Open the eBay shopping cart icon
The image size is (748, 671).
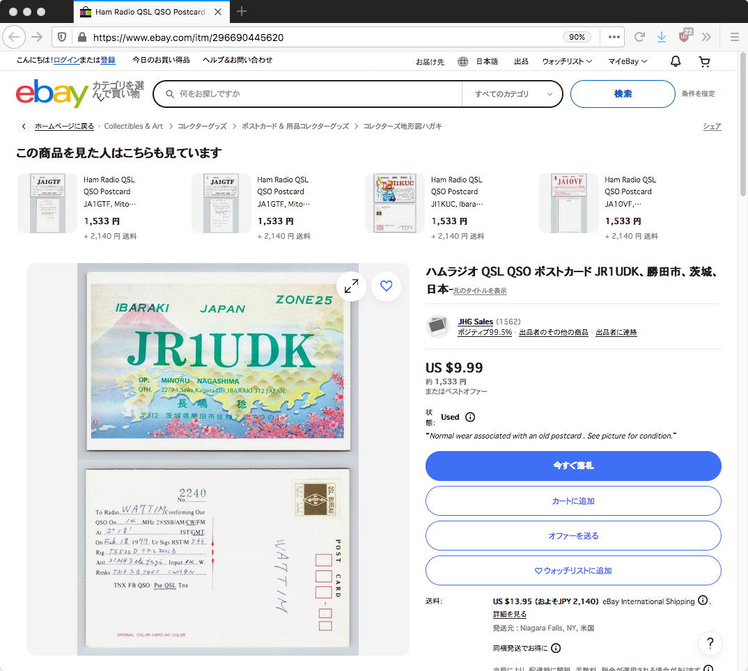tap(704, 61)
